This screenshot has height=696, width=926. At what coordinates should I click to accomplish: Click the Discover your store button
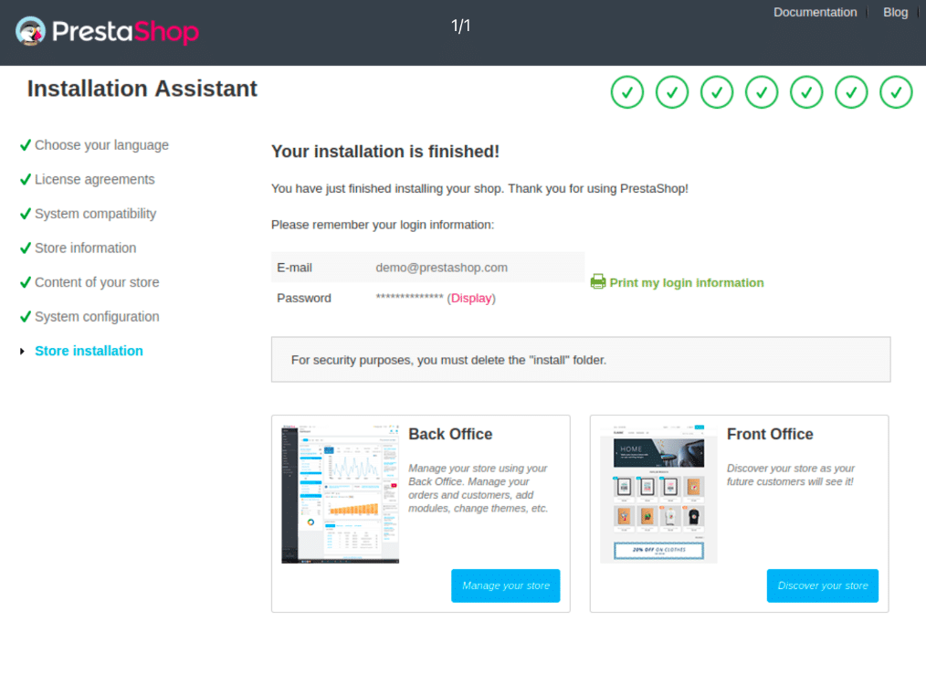click(822, 585)
